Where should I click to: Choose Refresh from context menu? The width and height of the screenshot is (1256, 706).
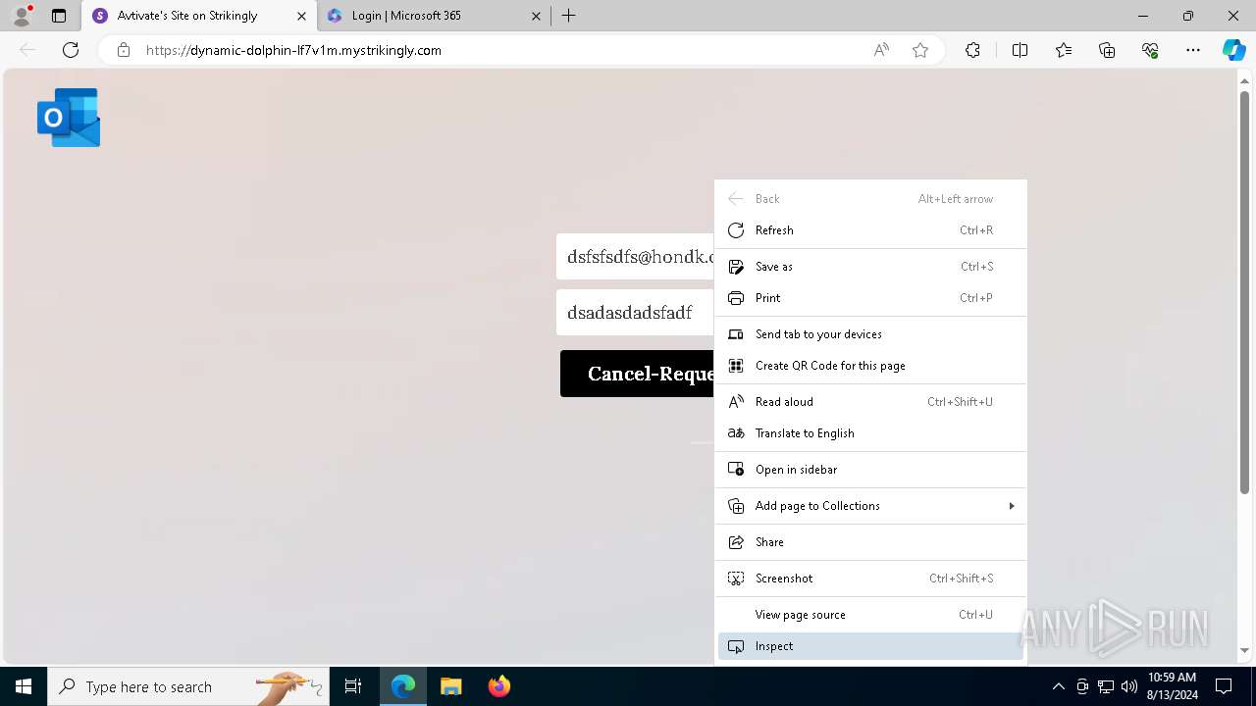click(x=870, y=230)
